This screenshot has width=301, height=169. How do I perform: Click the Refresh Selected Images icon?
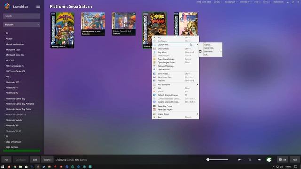[154, 95]
